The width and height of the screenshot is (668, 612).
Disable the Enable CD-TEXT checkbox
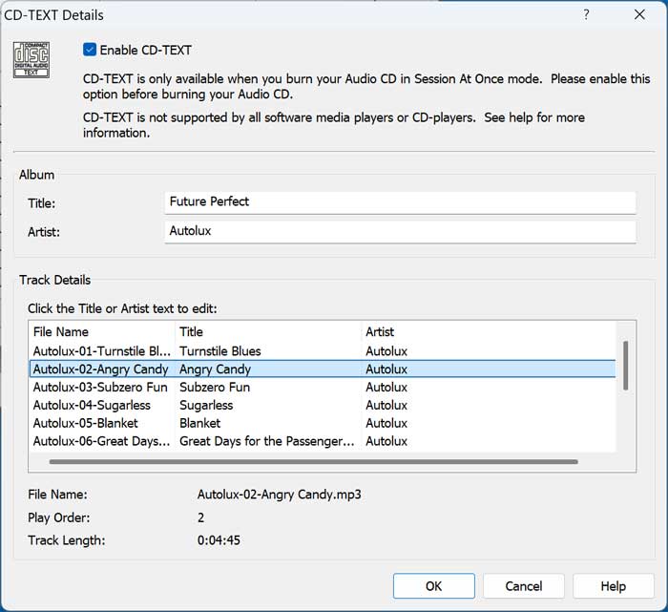(x=90, y=50)
